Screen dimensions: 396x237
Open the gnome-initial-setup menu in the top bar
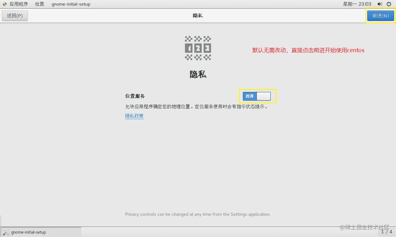tap(71, 4)
